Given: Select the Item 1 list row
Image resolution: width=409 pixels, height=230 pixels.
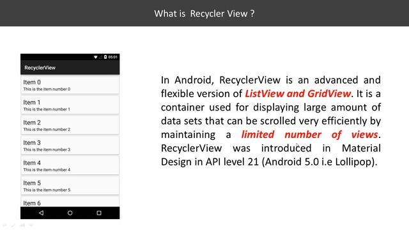Looking at the screenshot, I should 70,105.
